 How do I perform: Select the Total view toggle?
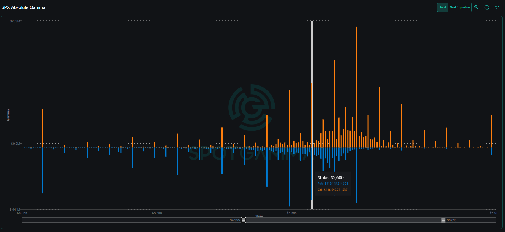pyautogui.click(x=443, y=7)
